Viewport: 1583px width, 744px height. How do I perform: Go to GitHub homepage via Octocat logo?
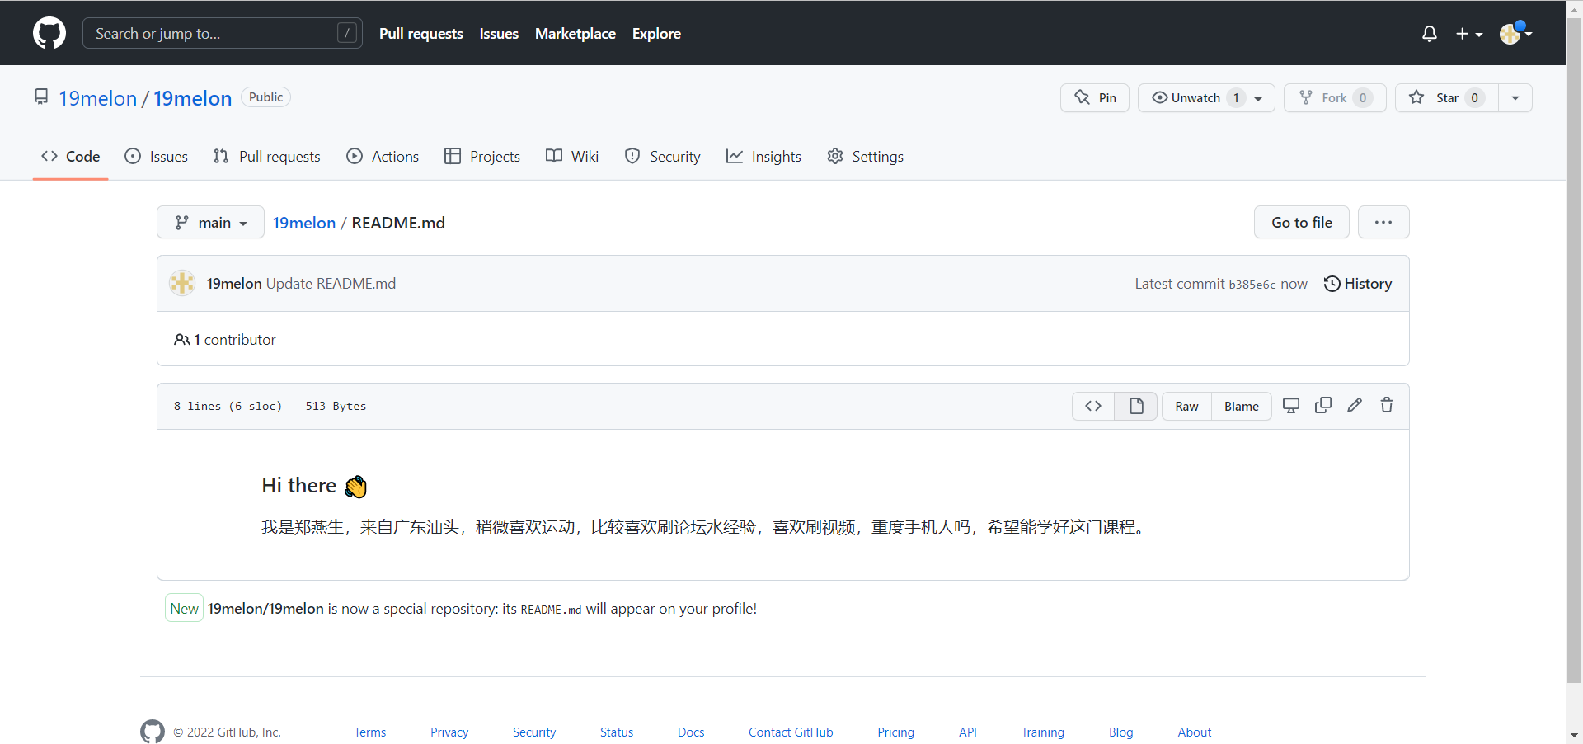(x=49, y=33)
